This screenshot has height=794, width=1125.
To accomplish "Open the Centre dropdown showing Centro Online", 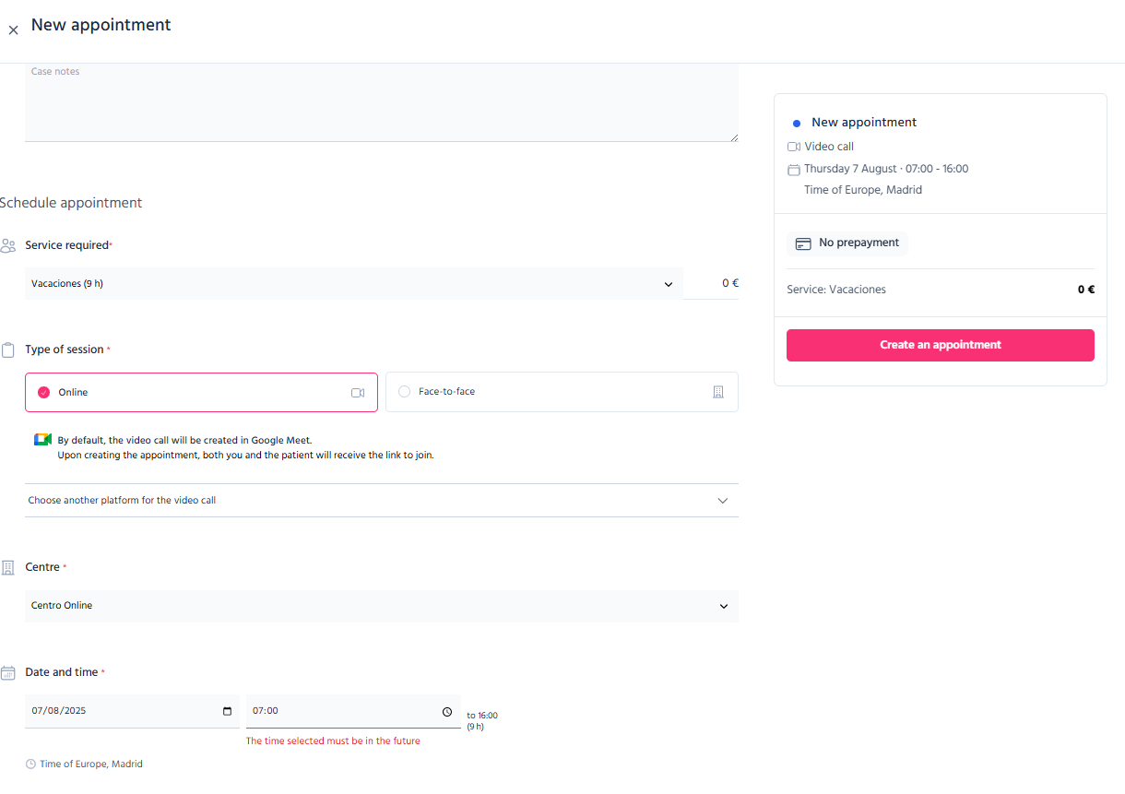I will 381,606.
